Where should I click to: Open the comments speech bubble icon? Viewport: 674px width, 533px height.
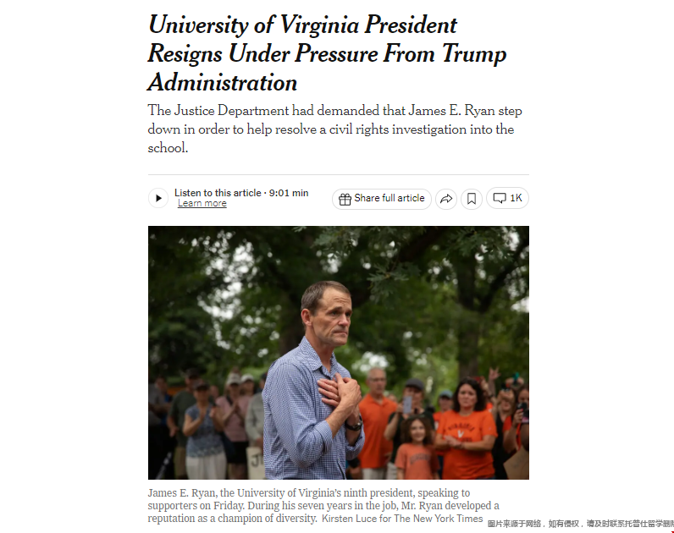500,198
